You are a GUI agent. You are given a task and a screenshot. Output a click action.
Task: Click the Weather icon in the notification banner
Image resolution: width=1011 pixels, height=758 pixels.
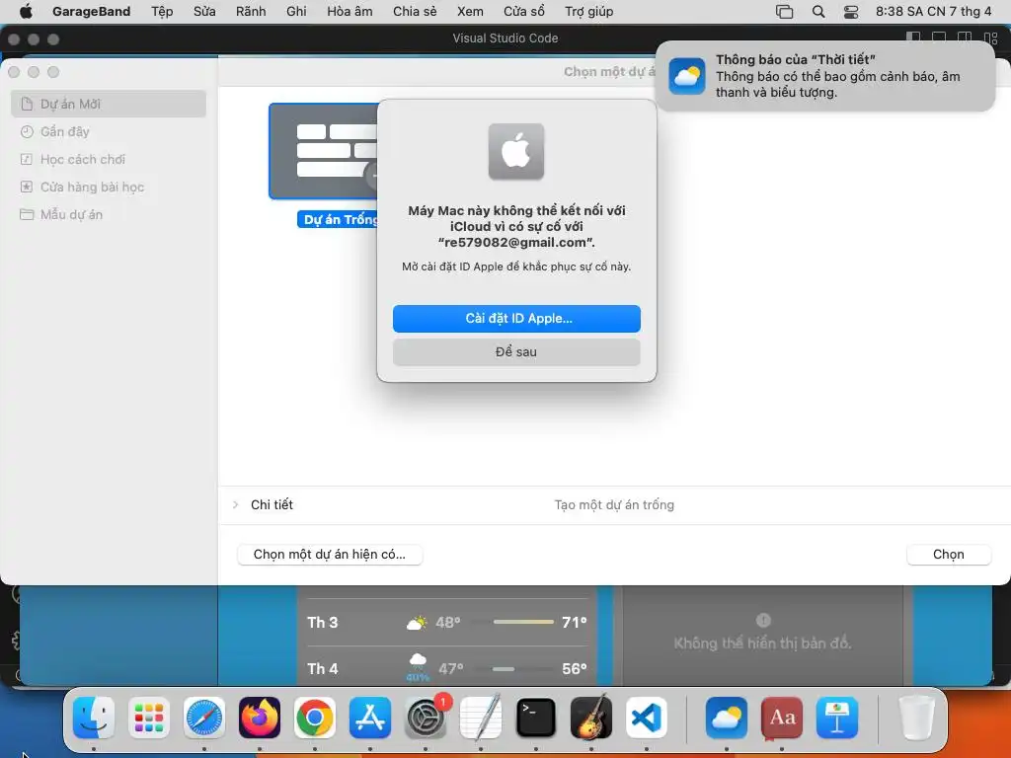pyautogui.click(x=686, y=76)
